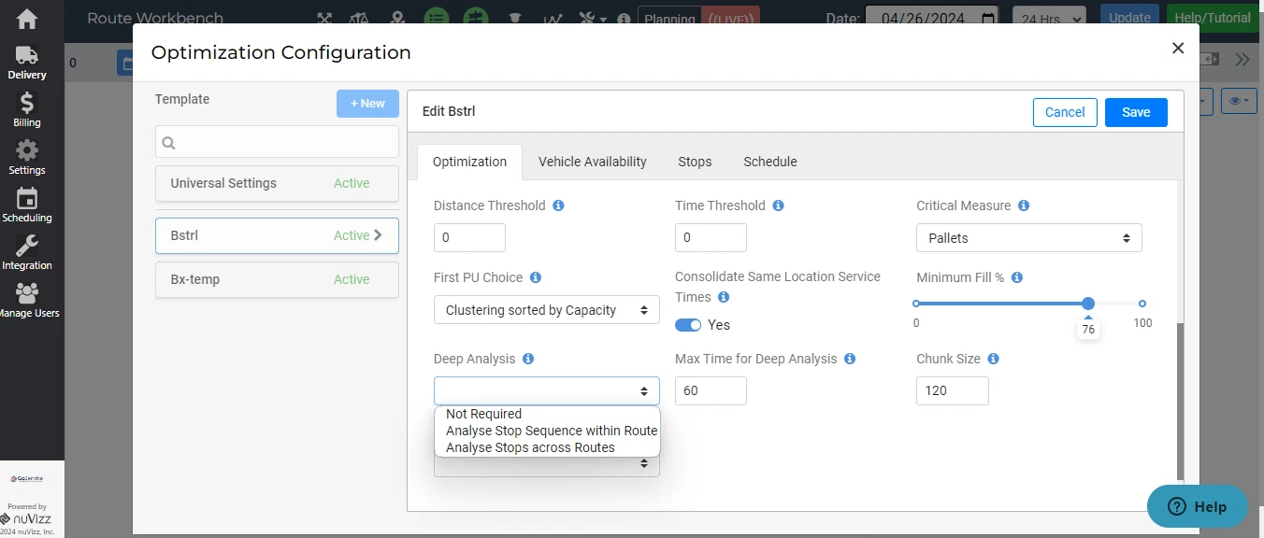Open the Delivery section in sidebar
1264x538 pixels.
coord(27,63)
